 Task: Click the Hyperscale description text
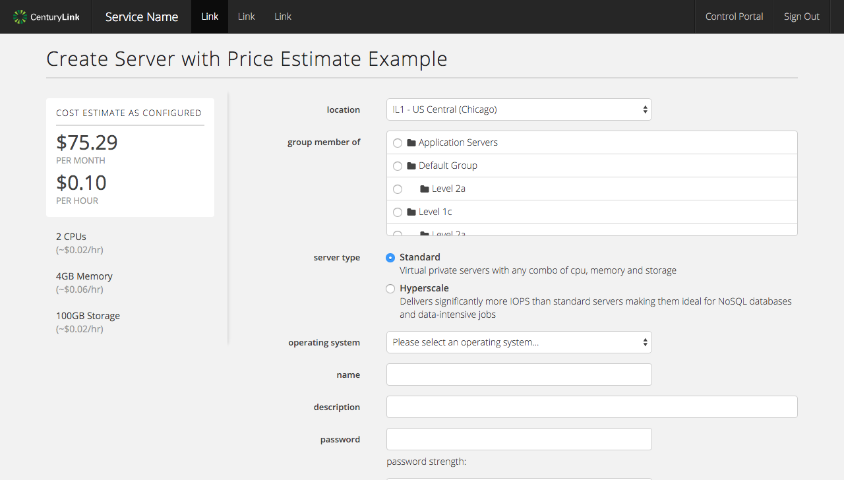[x=595, y=308]
